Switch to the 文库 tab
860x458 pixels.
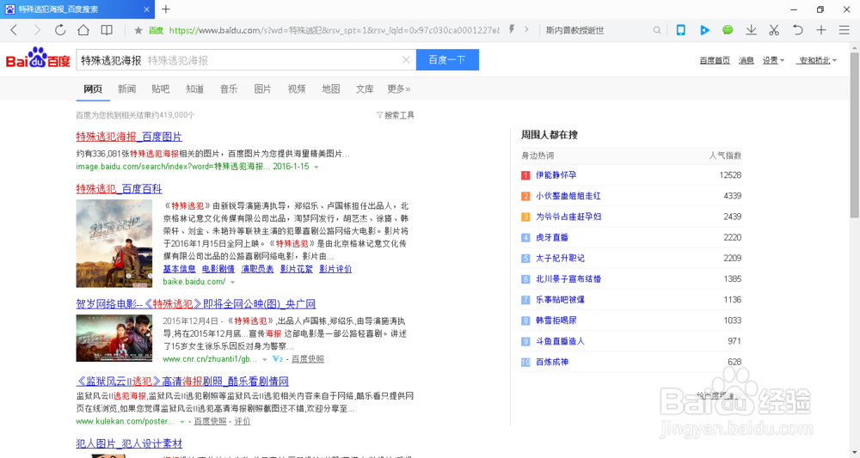pyautogui.click(x=365, y=89)
